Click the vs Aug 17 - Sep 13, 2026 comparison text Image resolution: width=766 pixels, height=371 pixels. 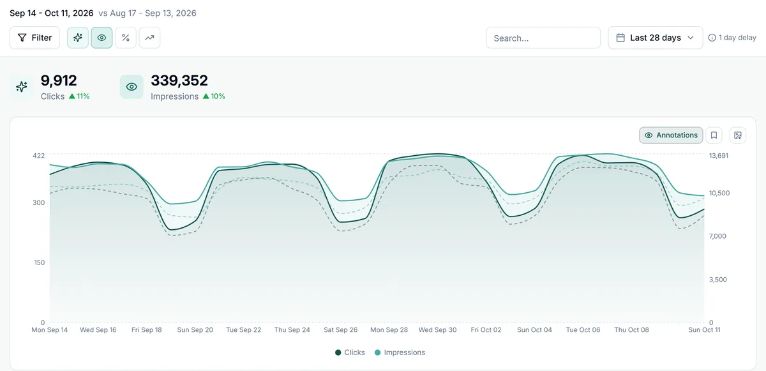point(147,13)
